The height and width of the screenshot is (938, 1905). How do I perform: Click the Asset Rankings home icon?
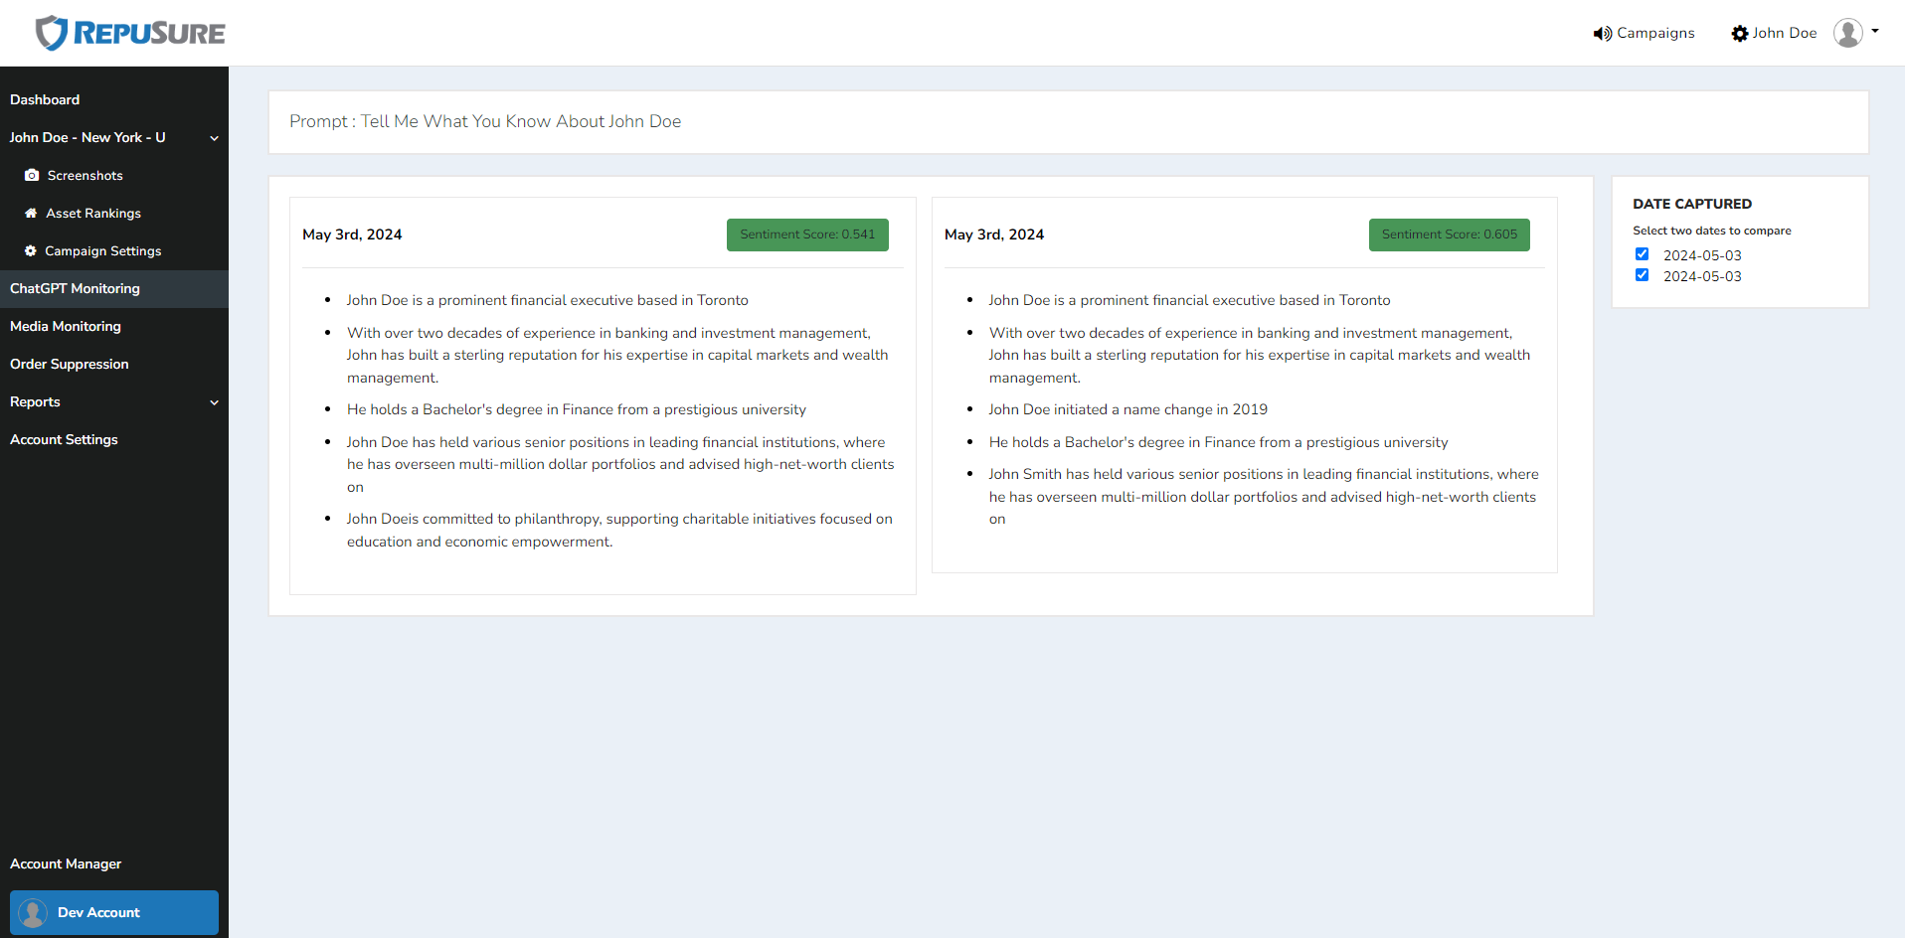tap(31, 213)
